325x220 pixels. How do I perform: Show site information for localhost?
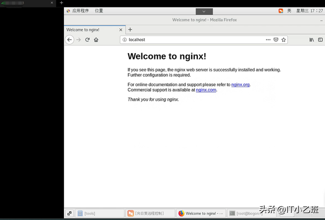pyautogui.click(x=125, y=40)
